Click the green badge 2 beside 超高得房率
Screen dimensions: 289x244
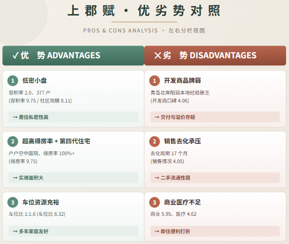click(x=13, y=142)
